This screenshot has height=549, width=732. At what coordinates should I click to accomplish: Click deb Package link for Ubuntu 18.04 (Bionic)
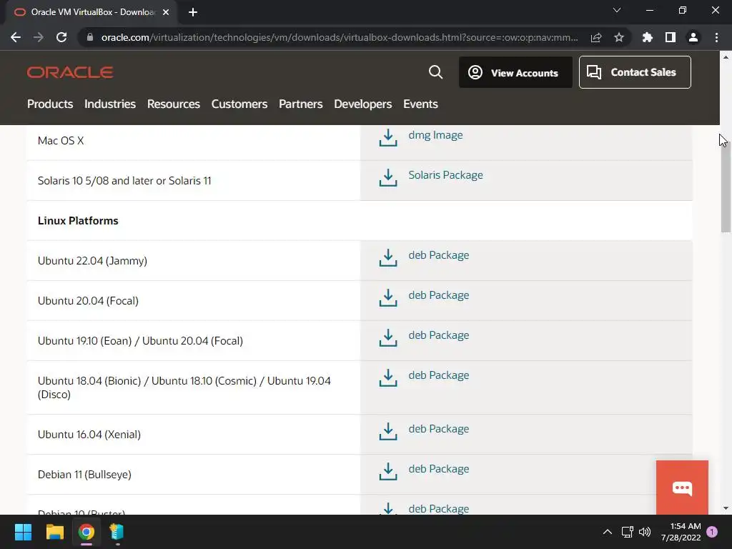coord(439,375)
